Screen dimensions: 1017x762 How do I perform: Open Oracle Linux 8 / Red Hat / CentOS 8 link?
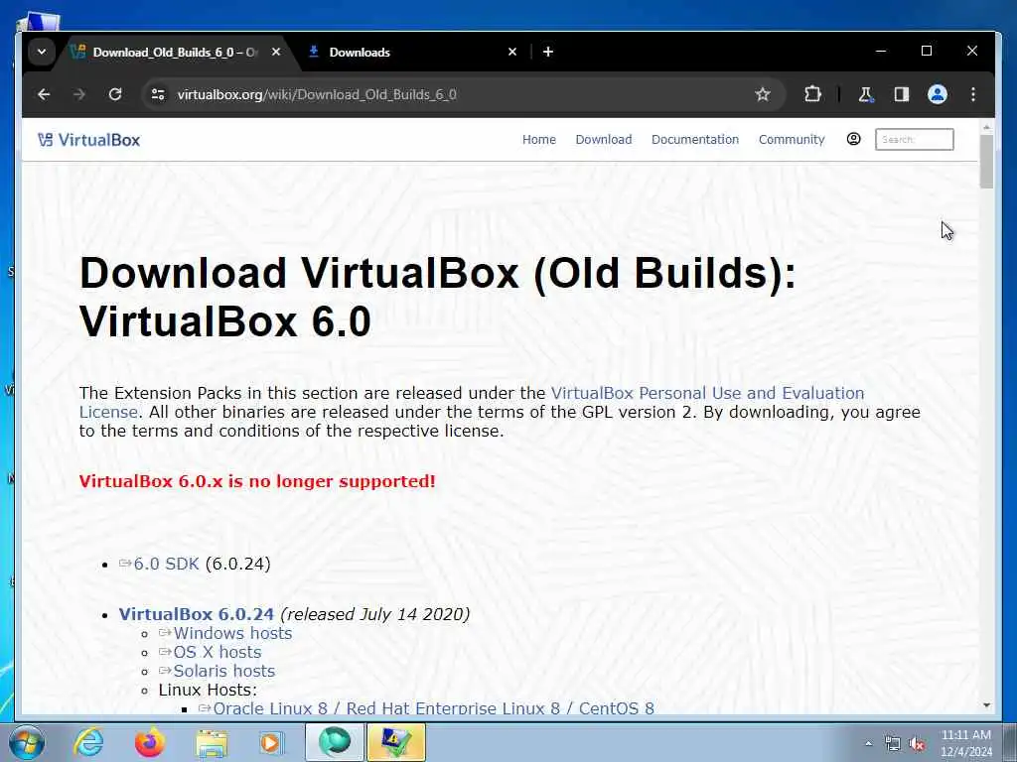[x=433, y=708]
